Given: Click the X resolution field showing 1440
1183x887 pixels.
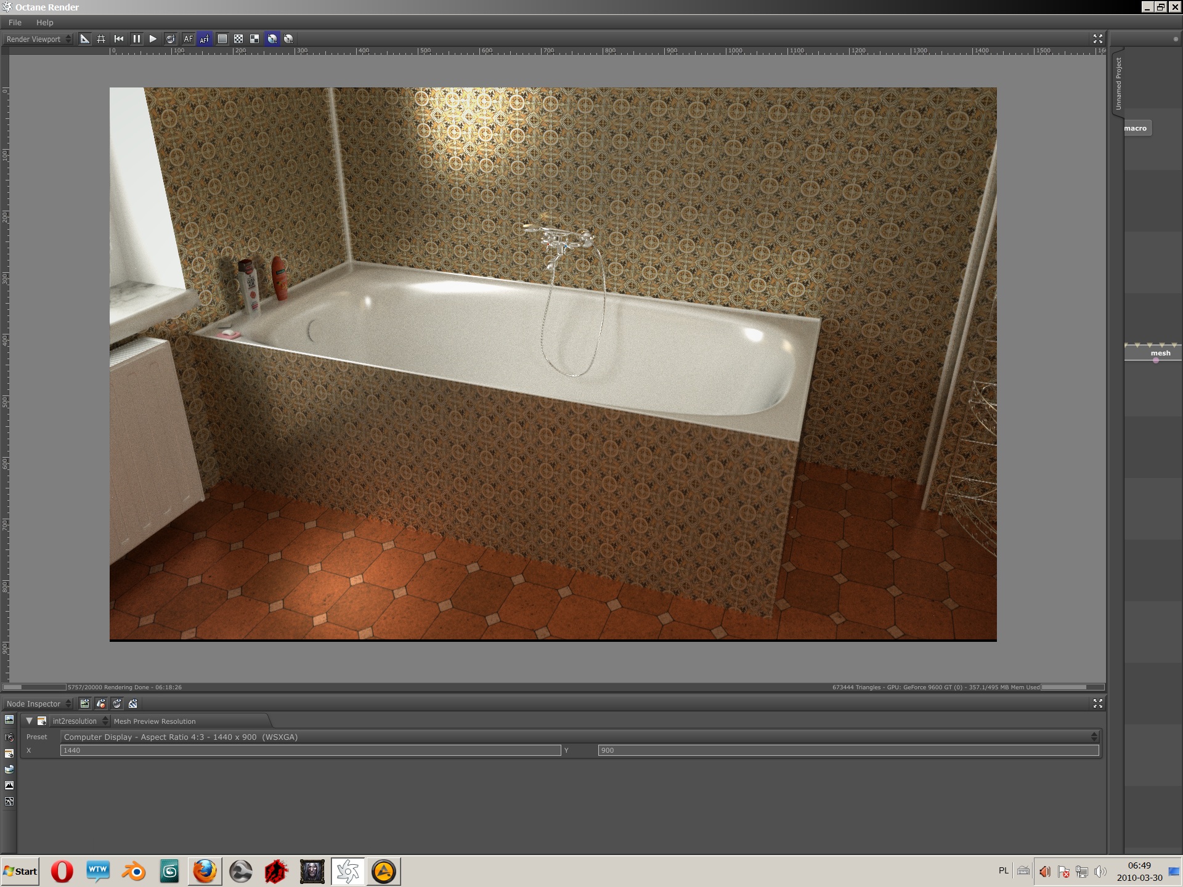Looking at the screenshot, I should point(311,750).
